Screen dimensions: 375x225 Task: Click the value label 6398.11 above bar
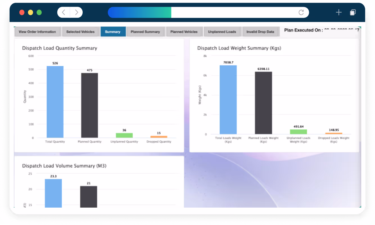(x=263, y=69)
